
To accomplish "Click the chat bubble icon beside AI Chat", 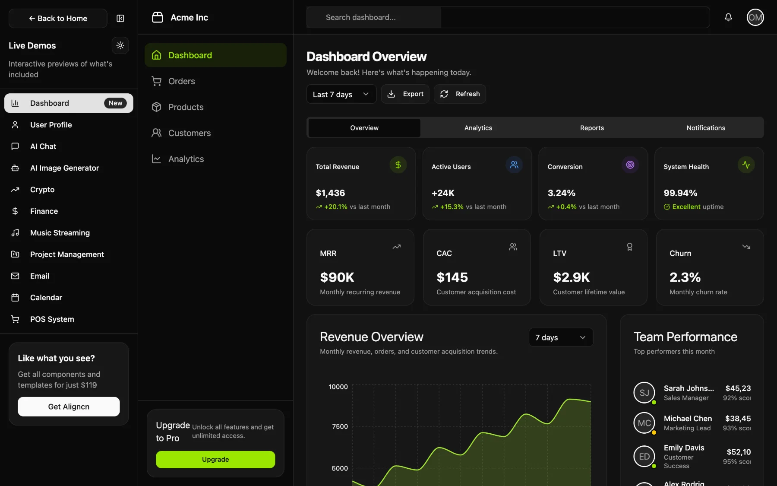I will tap(15, 146).
